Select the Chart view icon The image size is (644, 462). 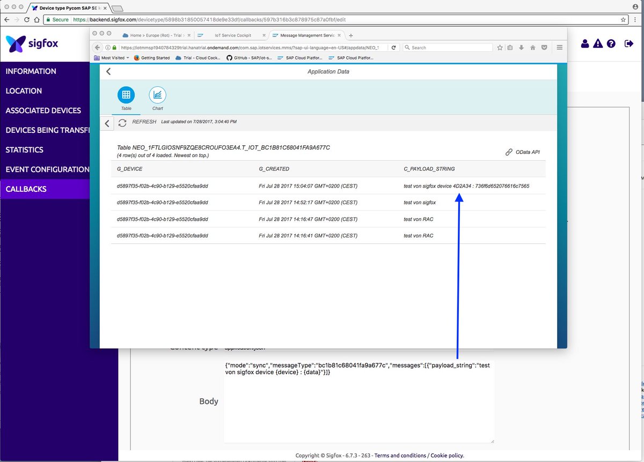(x=158, y=95)
